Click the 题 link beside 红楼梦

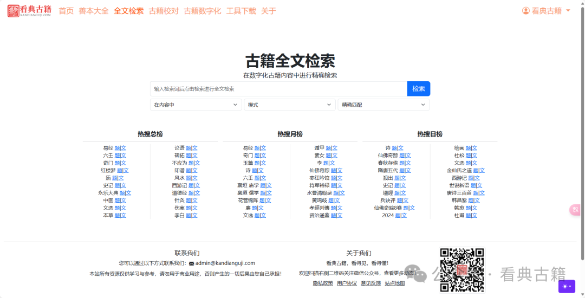(x=119, y=171)
